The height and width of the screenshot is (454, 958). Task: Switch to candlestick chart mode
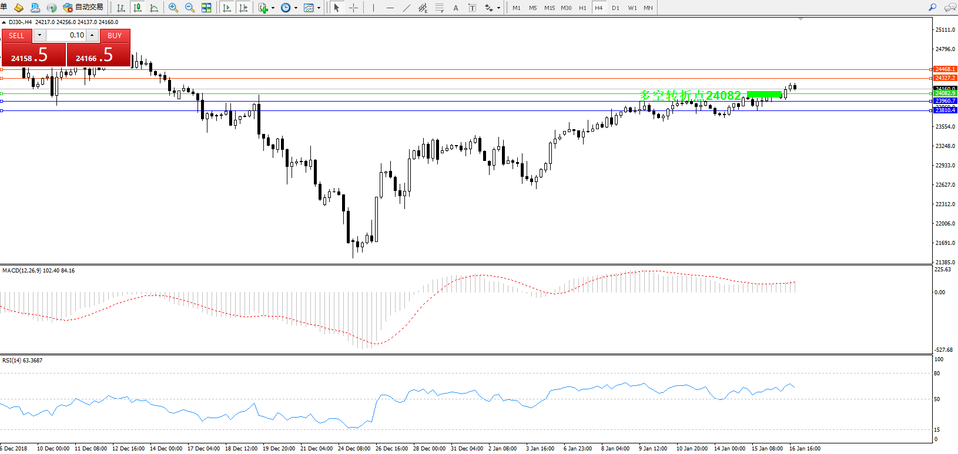click(x=138, y=8)
